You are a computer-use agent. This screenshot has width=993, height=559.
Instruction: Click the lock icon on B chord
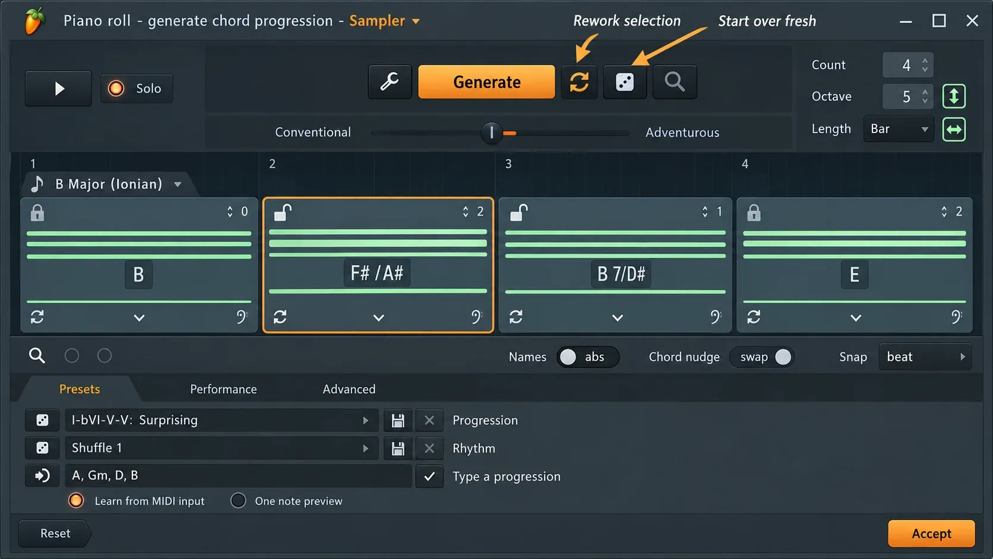(37, 213)
